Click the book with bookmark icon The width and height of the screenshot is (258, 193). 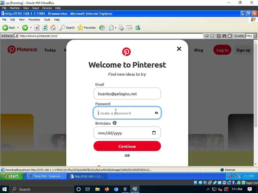[x=219, y=36]
